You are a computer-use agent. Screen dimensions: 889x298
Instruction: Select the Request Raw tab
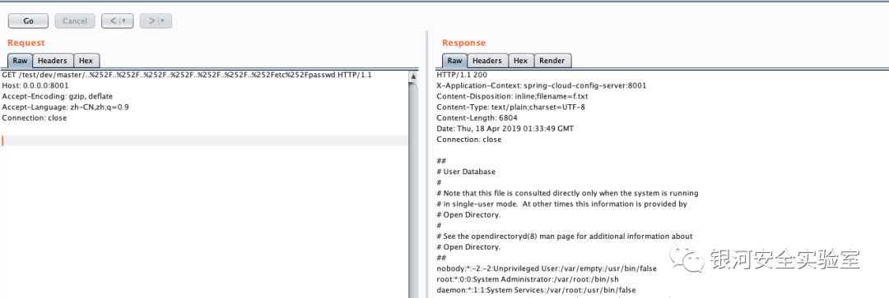pos(20,61)
